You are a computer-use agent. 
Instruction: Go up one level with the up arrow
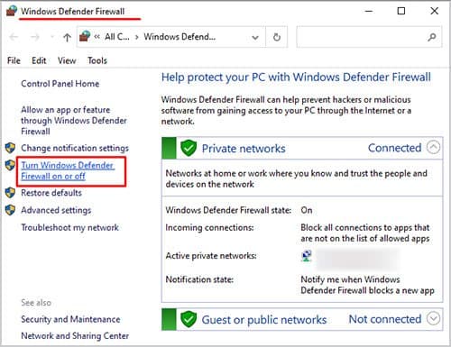pyautogui.click(x=67, y=37)
